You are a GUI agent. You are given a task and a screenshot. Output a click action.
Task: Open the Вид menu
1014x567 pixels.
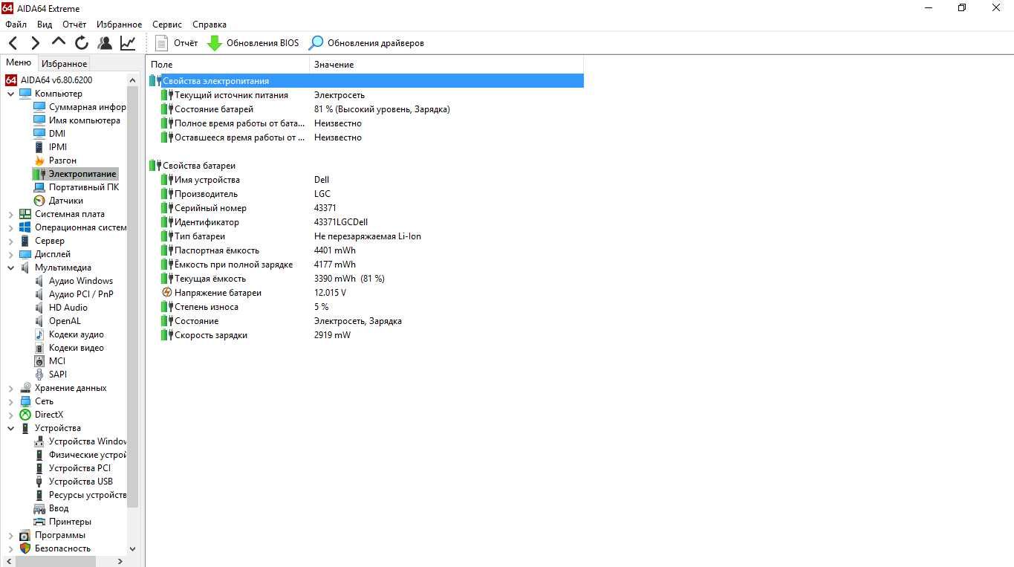click(45, 25)
